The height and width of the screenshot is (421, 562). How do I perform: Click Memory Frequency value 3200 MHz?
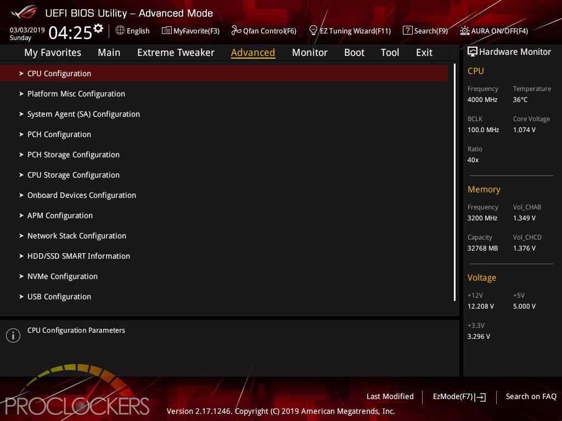click(x=482, y=218)
